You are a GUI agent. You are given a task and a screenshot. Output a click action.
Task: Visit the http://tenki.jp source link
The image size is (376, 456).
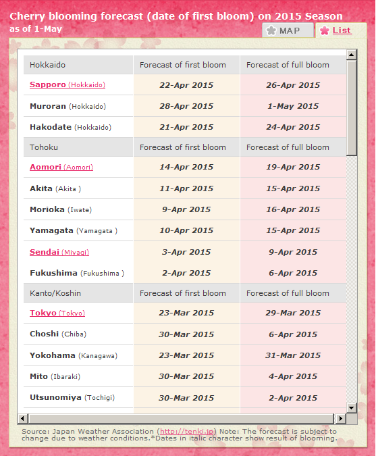(x=186, y=431)
